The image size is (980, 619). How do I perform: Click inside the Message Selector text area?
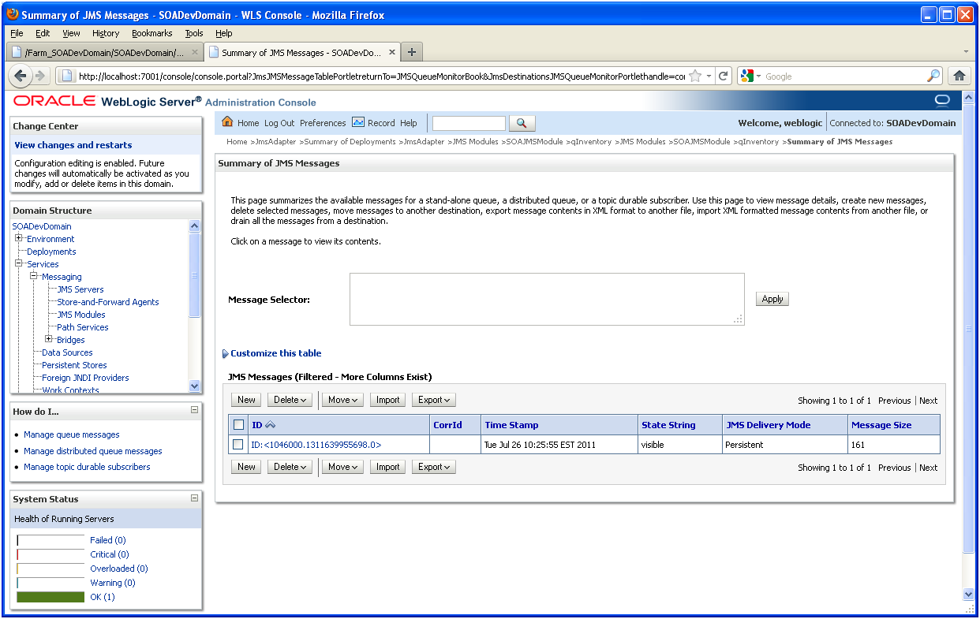[547, 298]
